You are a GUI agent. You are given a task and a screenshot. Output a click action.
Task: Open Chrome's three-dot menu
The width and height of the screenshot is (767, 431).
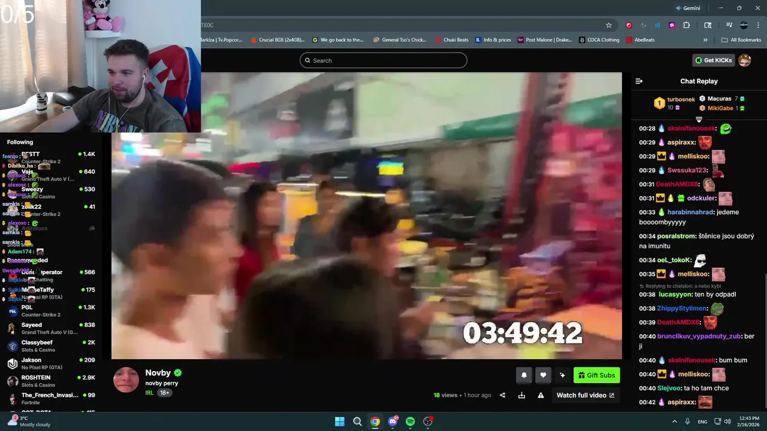point(758,25)
